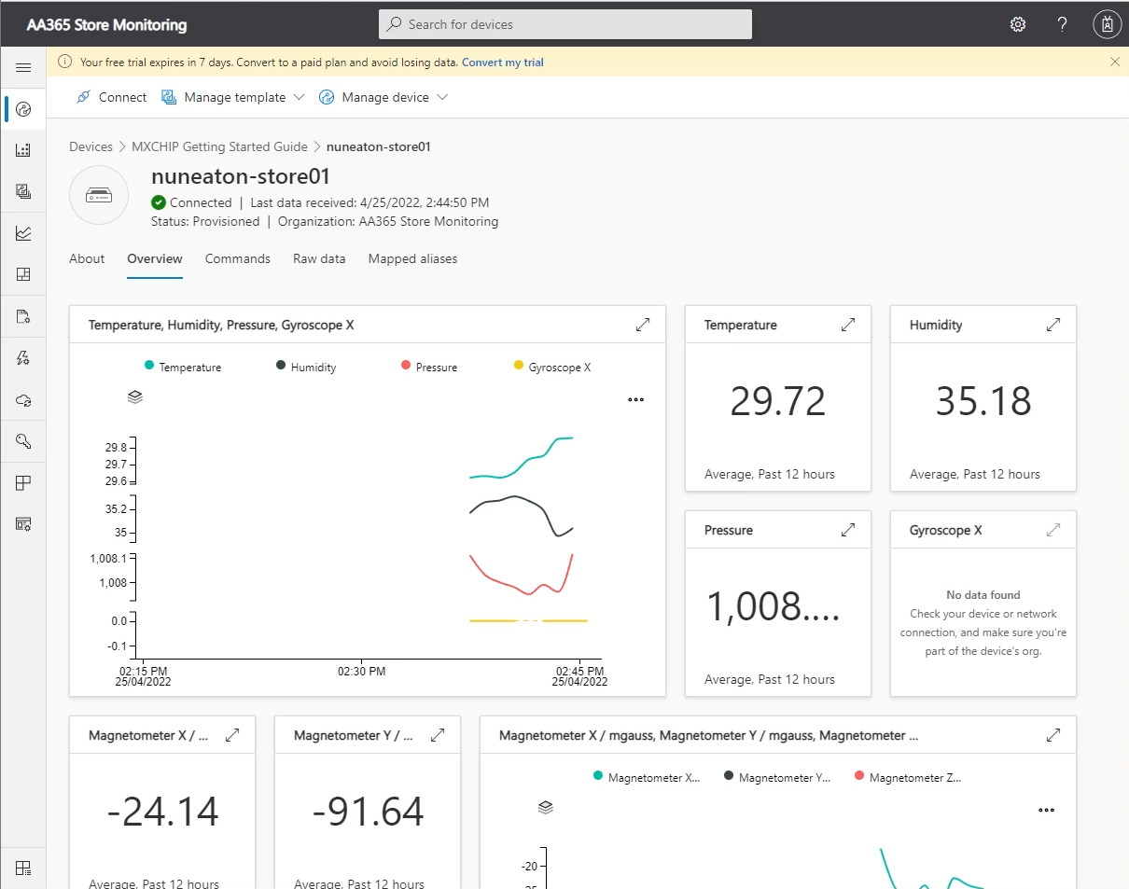The width and height of the screenshot is (1129, 889).
Task: Open the Commands tab
Action: tap(237, 258)
